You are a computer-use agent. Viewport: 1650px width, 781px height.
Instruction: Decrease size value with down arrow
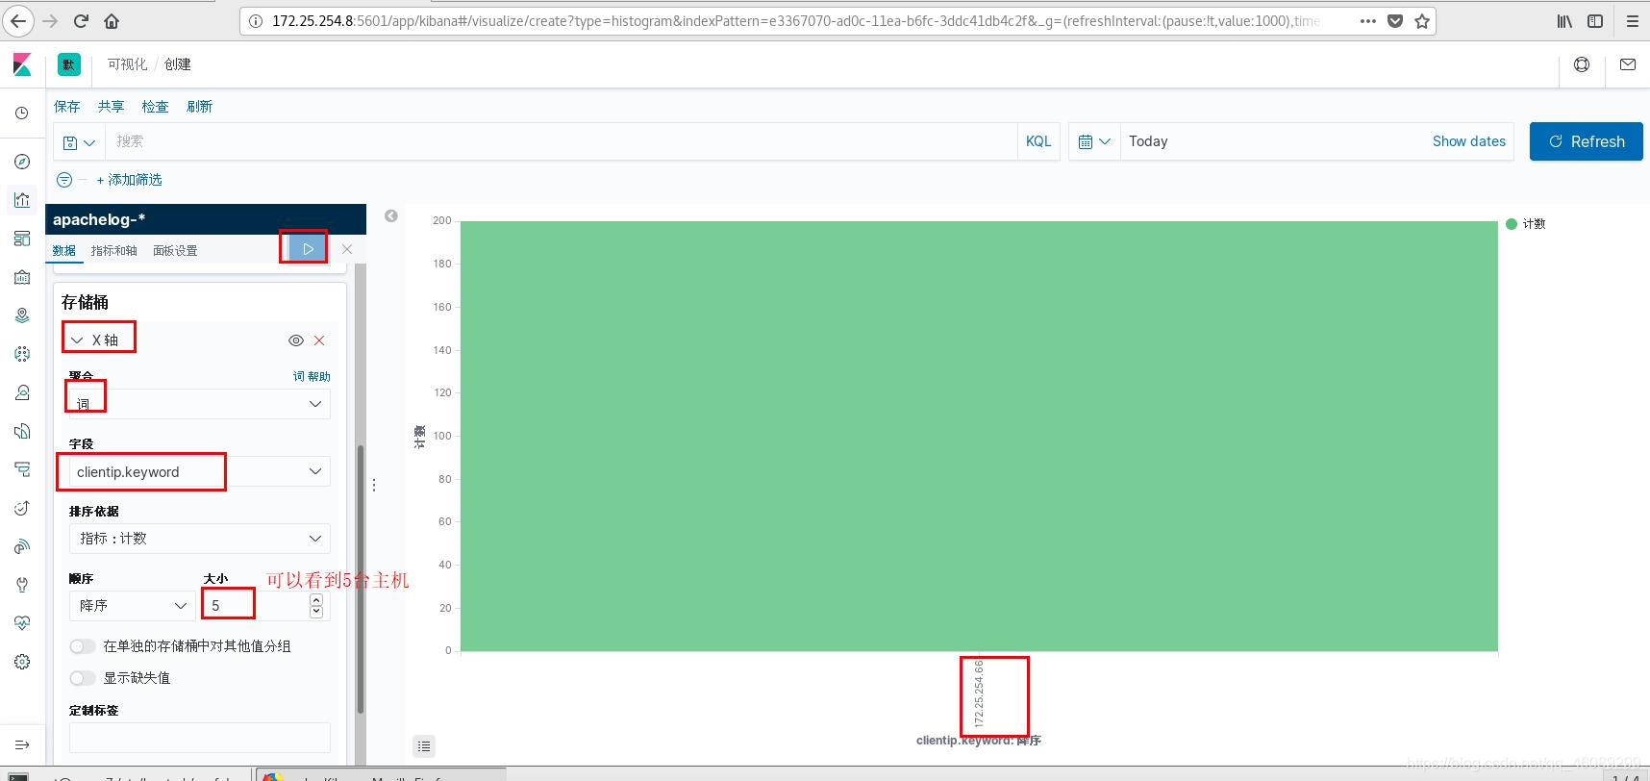tap(316, 612)
